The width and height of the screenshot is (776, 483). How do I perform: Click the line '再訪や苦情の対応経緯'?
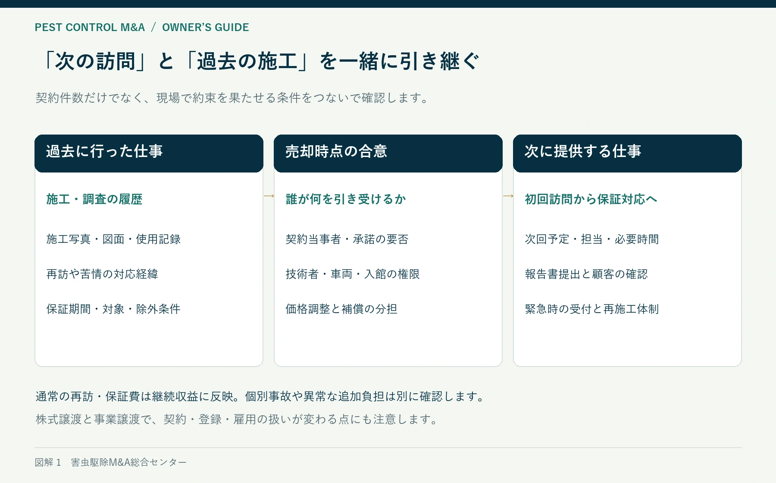[x=102, y=274]
